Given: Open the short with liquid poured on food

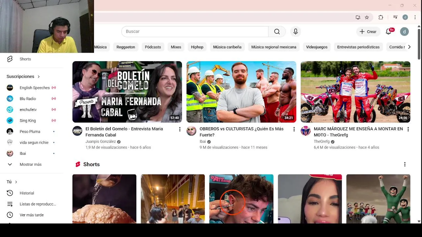Looking at the screenshot, I should [105, 199].
